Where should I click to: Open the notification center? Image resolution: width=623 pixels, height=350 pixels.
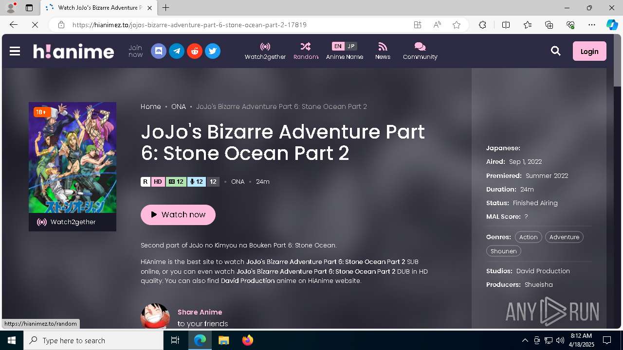pos(607,340)
